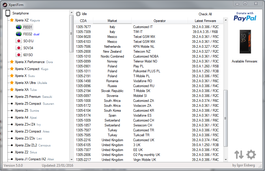This screenshot has height=171, width=265.
Task: Click the Smartphone category icon
Action: [x=8, y=13]
